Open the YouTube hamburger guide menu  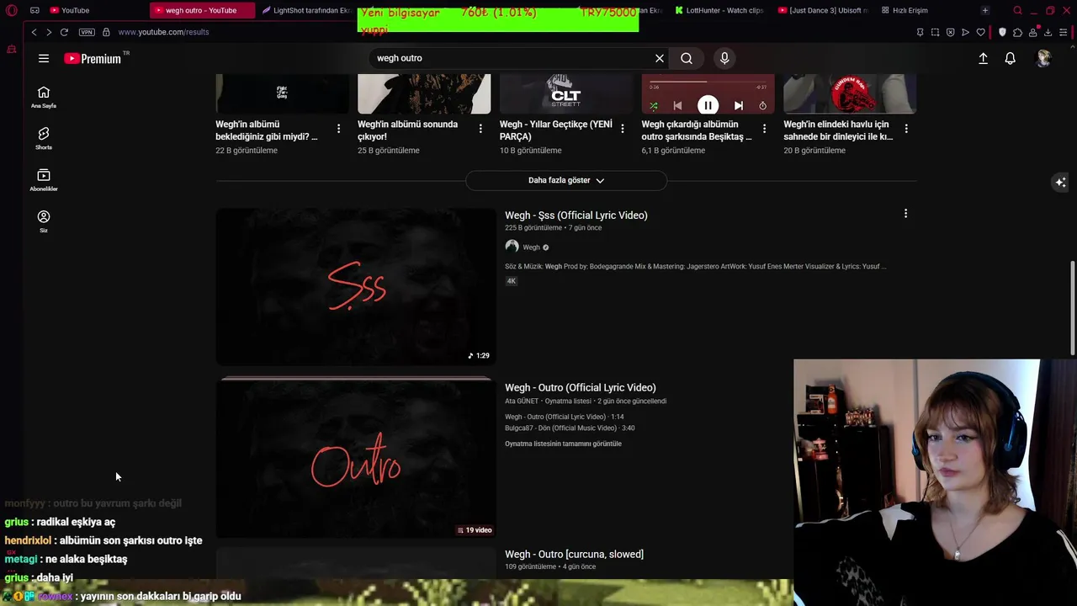coord(44,58)
